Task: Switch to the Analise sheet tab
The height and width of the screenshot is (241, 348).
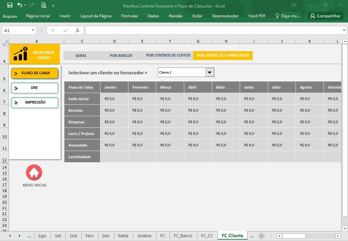Action: [144, 236]
